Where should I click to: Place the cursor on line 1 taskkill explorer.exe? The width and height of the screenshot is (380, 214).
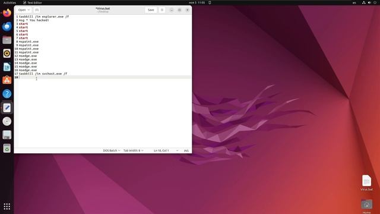tap(44, 17)
